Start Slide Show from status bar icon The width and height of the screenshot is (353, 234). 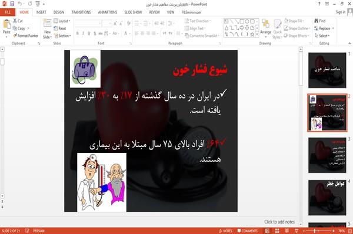tap(297, 231)
